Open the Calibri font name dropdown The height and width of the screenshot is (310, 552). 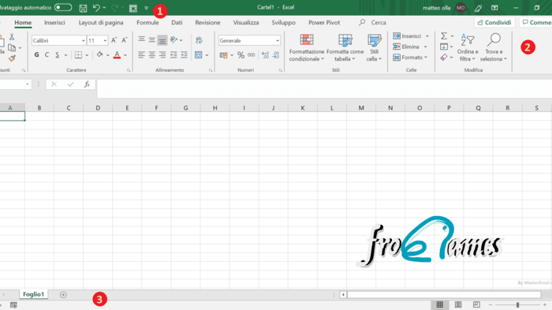point(83,40)
